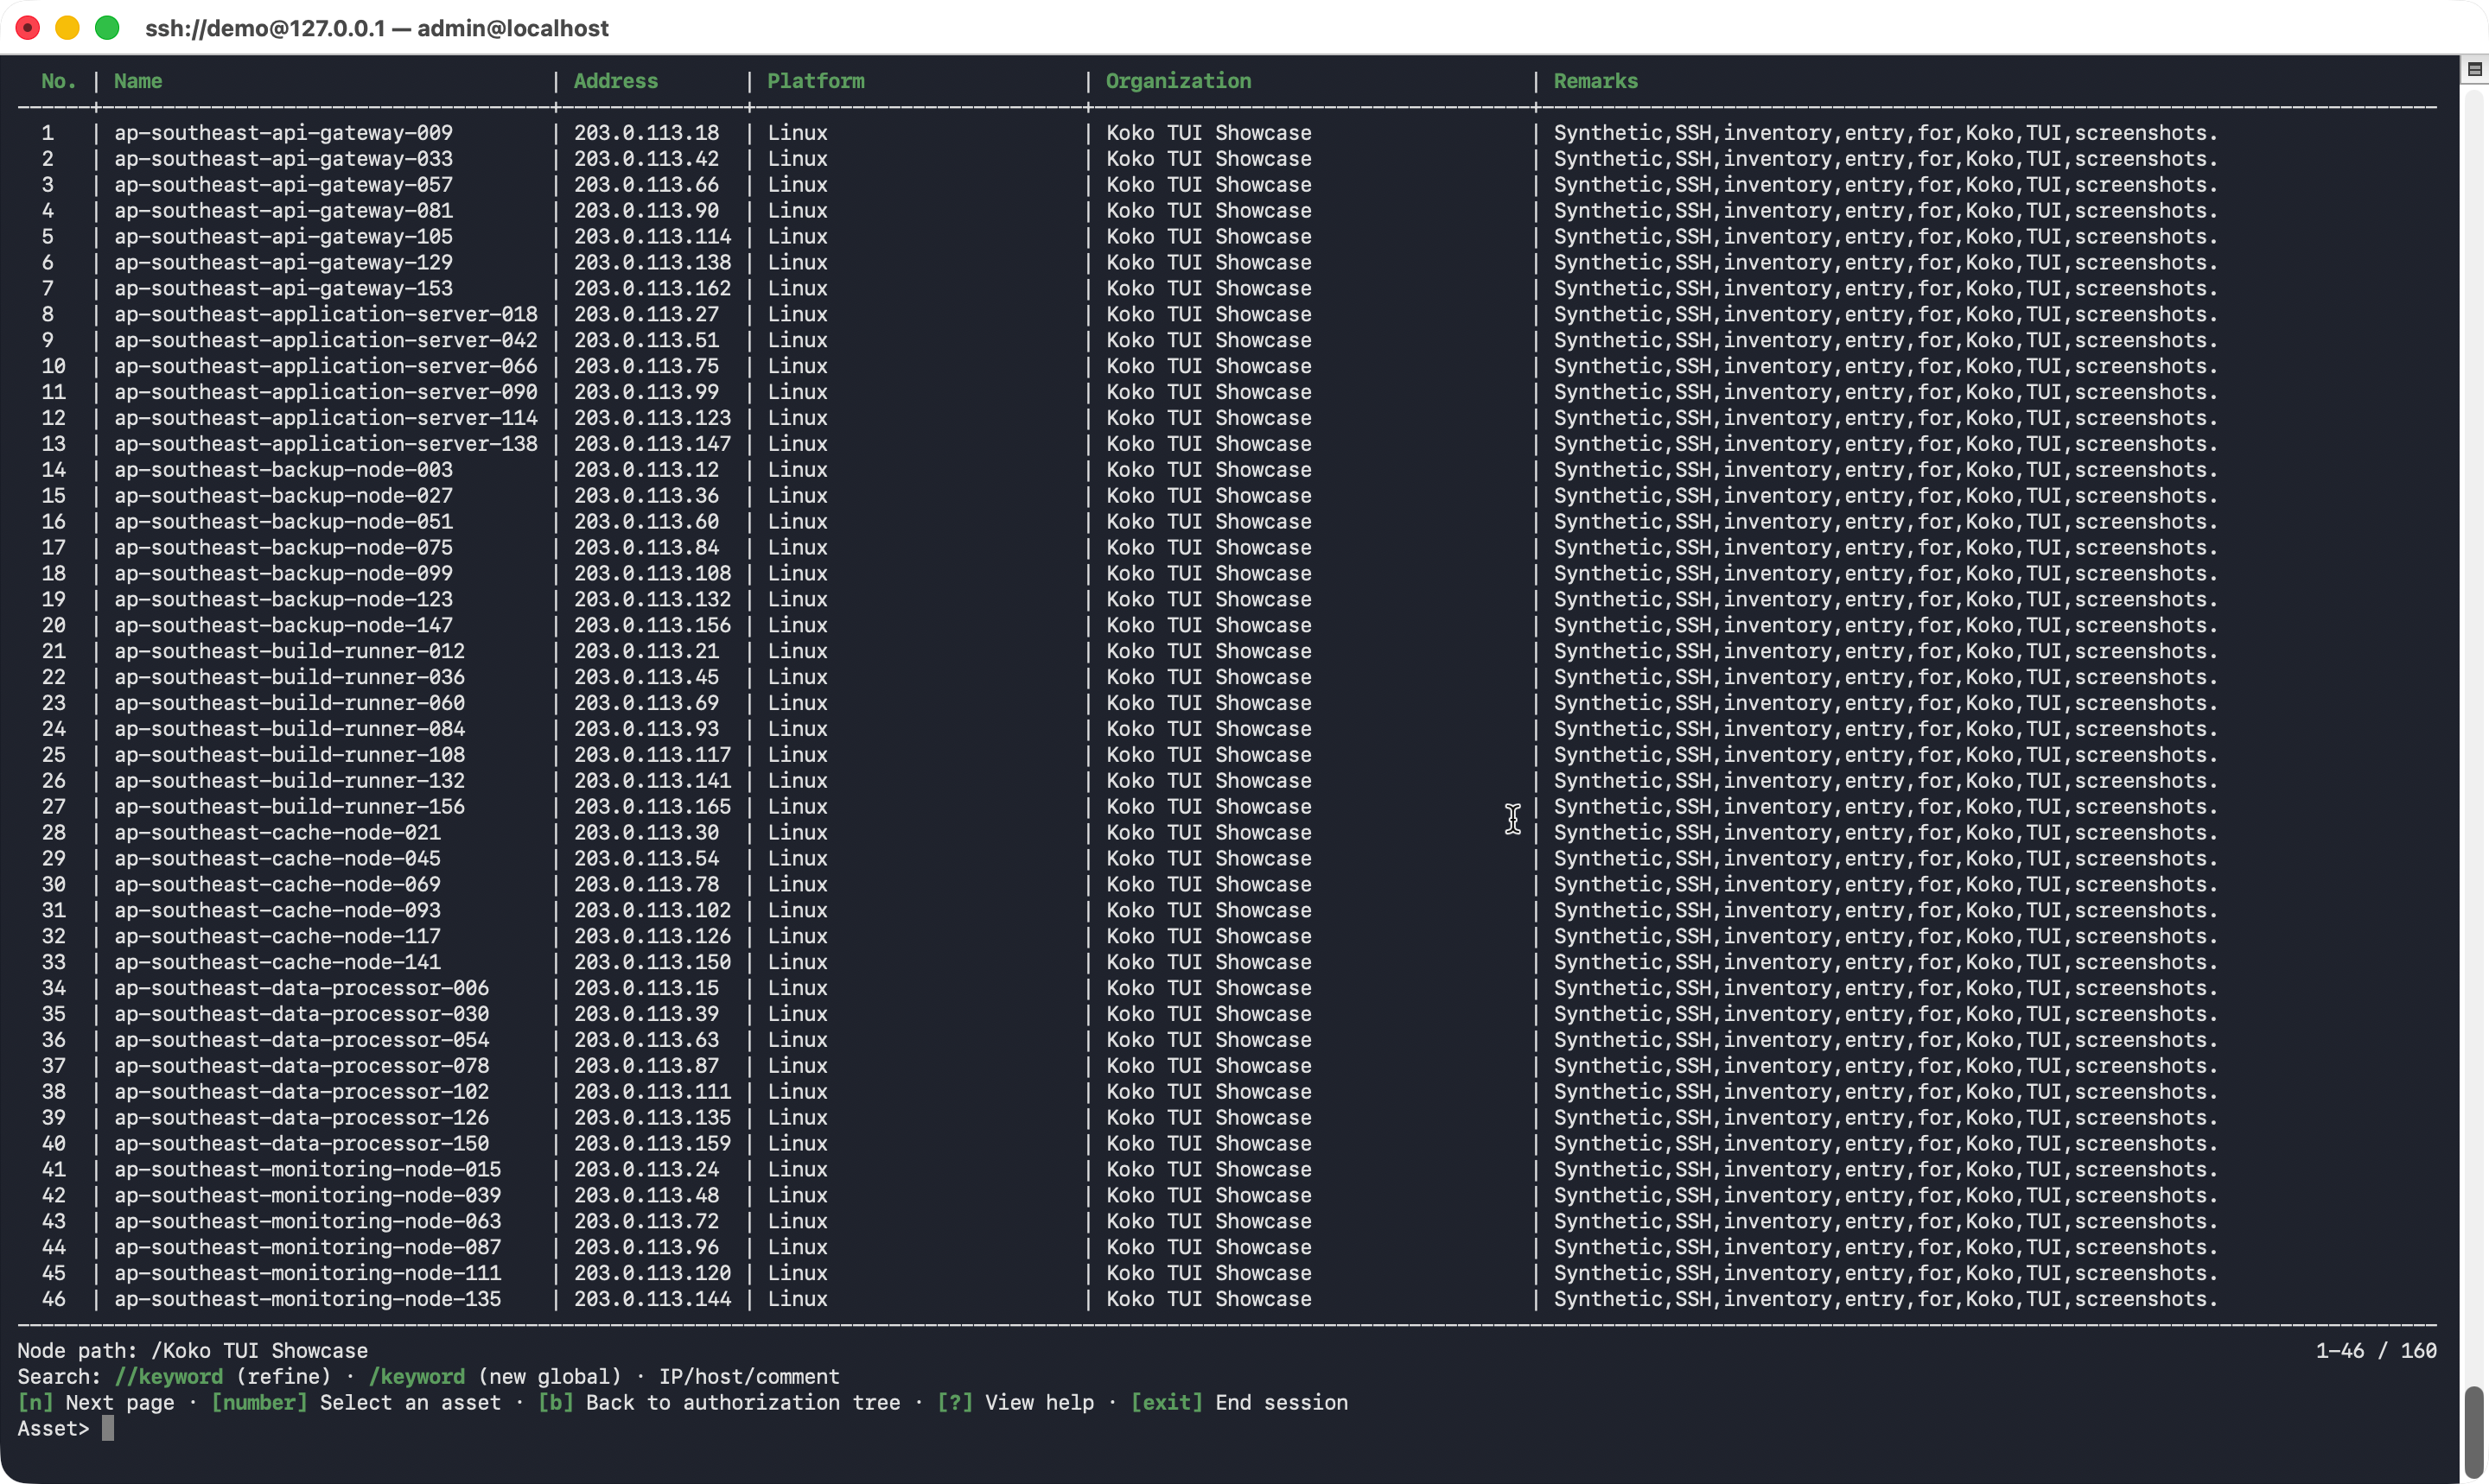Select row ap-southeast-monitoring-node-135
This screenshot has height=1484, width=2489.
pos(1226,1299)
